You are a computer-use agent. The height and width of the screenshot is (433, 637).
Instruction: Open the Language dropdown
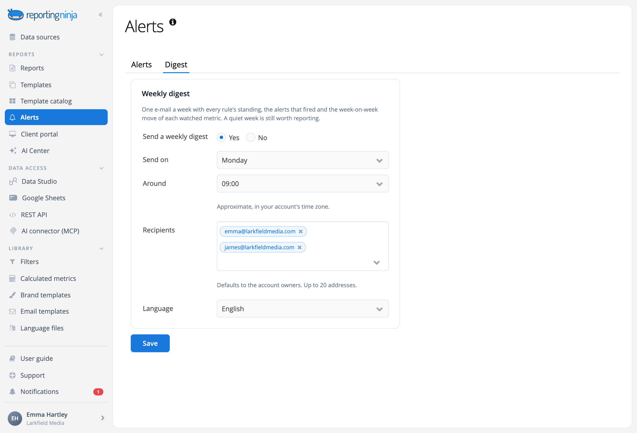click(x=303, y=309)
